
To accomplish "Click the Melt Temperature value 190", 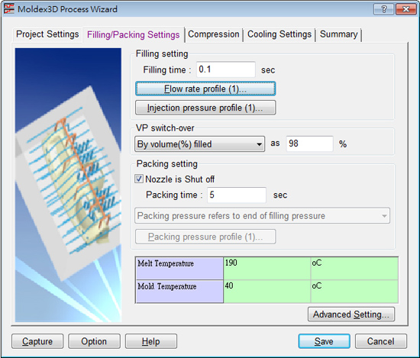I will point(267,269).
